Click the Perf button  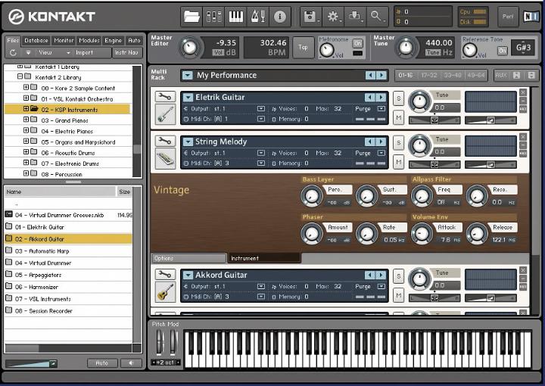tap(508, 17)
